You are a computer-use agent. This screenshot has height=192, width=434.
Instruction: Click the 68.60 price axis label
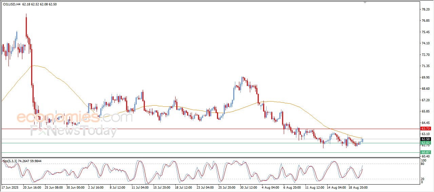click(x=426, y=89)
